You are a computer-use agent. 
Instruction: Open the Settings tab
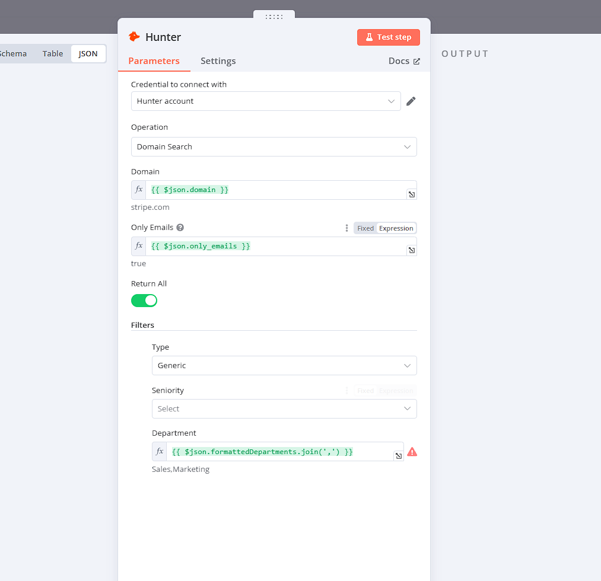click(x=218, y=61)
